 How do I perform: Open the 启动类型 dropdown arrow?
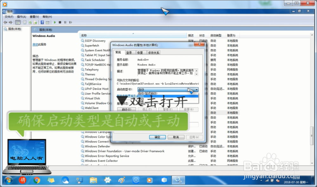tap(196, 89)
